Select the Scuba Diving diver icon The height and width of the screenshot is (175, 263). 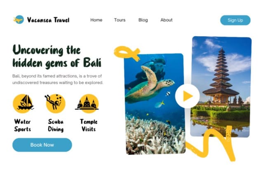pyautogui.click(x=55, y=103)
